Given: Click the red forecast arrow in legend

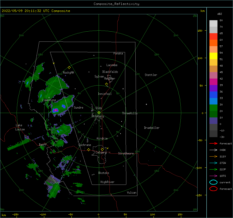Looking at the screenshot, I should pyautogui.click(x=213, y=143).
